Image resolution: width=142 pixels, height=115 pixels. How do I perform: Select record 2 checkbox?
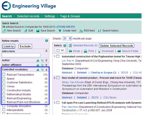(58, 78)
